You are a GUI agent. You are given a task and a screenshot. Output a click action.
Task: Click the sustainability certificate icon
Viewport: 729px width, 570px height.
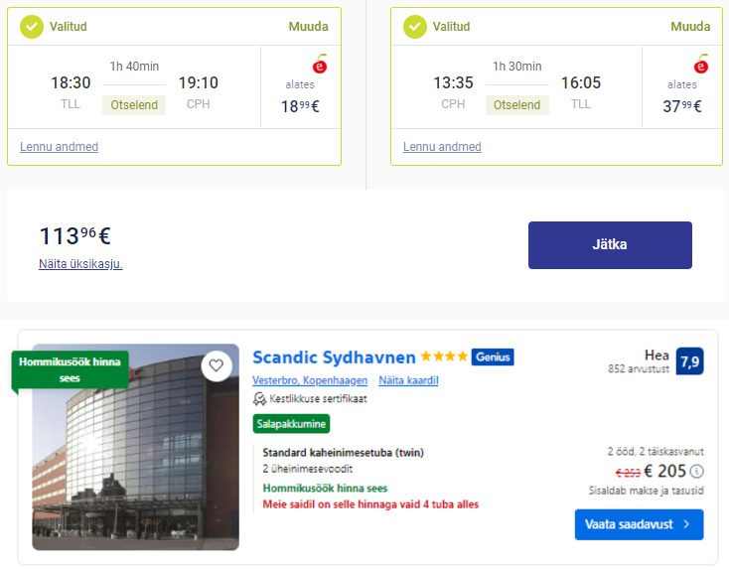point(259,399)
